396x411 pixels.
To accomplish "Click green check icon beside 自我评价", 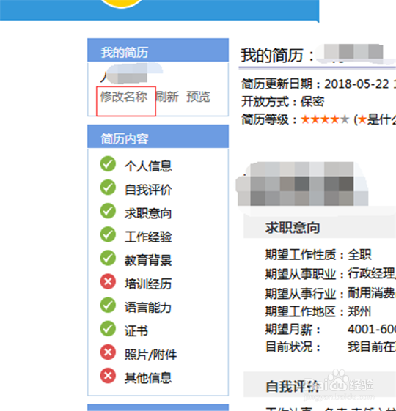I will [108, 188].
